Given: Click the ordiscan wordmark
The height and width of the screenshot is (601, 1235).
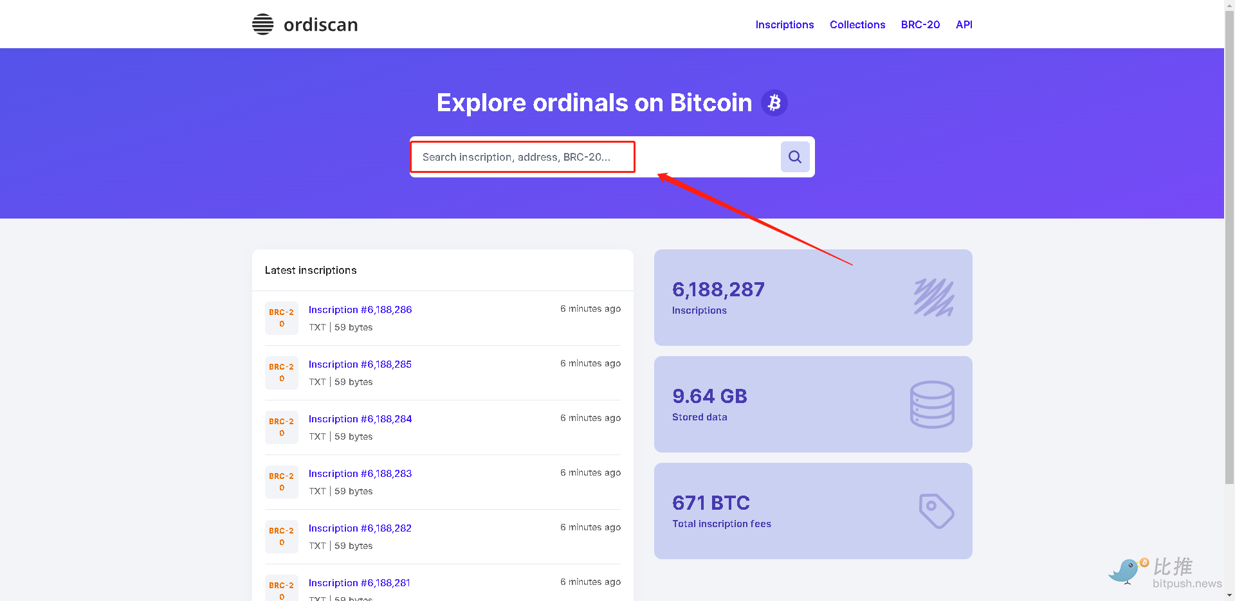Looking at the screenshot, I should 321,24.
